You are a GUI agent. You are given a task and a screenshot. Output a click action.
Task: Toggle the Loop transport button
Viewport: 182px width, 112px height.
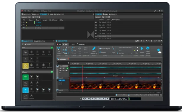coord(96,99)
